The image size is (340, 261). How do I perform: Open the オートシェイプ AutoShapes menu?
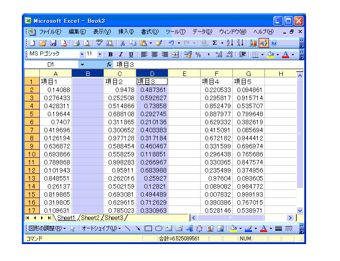(101, 228)
